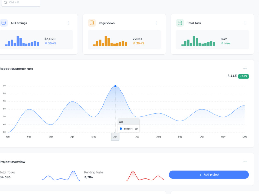Click the Oct label on the chart axis

[x=202, y=137]
